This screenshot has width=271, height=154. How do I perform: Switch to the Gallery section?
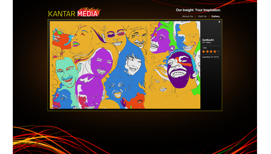(x=216, y=17)
